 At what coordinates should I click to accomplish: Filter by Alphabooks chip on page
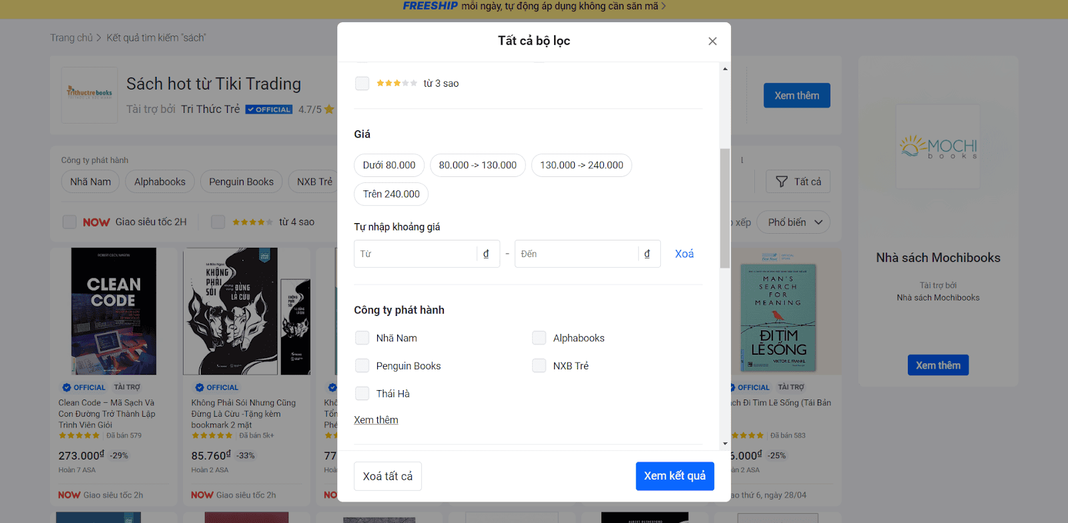pos(160,182)
